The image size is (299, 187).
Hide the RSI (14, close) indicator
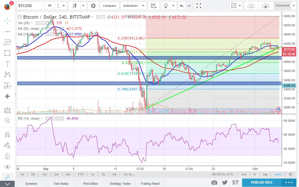pyautogui.click(x=48, y=118)
